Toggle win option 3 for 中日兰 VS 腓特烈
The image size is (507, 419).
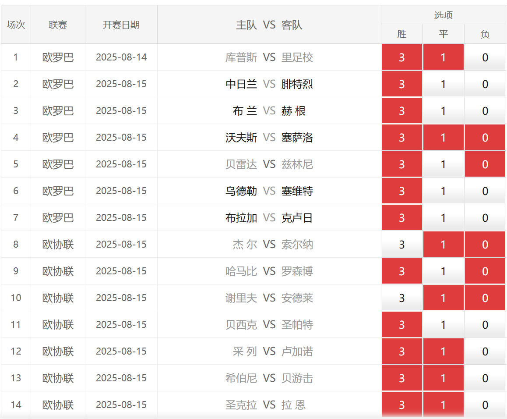401,84
